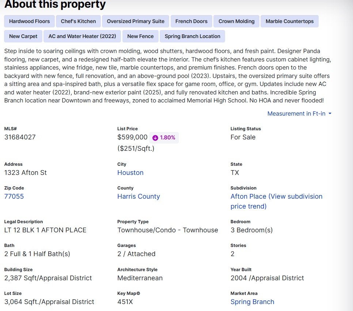Viewport: 353px width, 311px height.
Task: Click the MLS number 31684027
Action: pyautogui.click(x=20, y=137)
